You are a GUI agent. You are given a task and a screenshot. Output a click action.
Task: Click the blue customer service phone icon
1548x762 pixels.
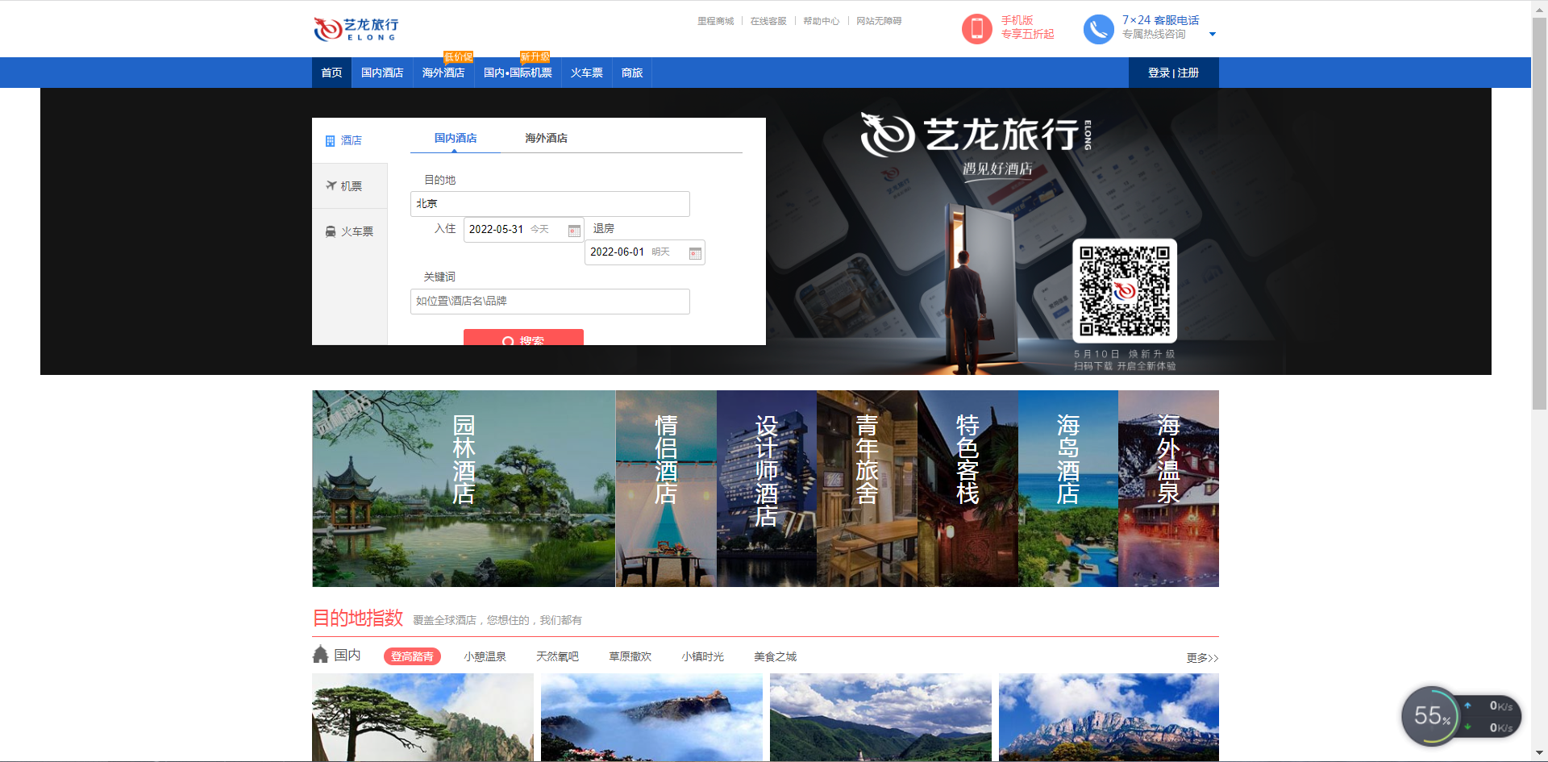[1098, 29]
